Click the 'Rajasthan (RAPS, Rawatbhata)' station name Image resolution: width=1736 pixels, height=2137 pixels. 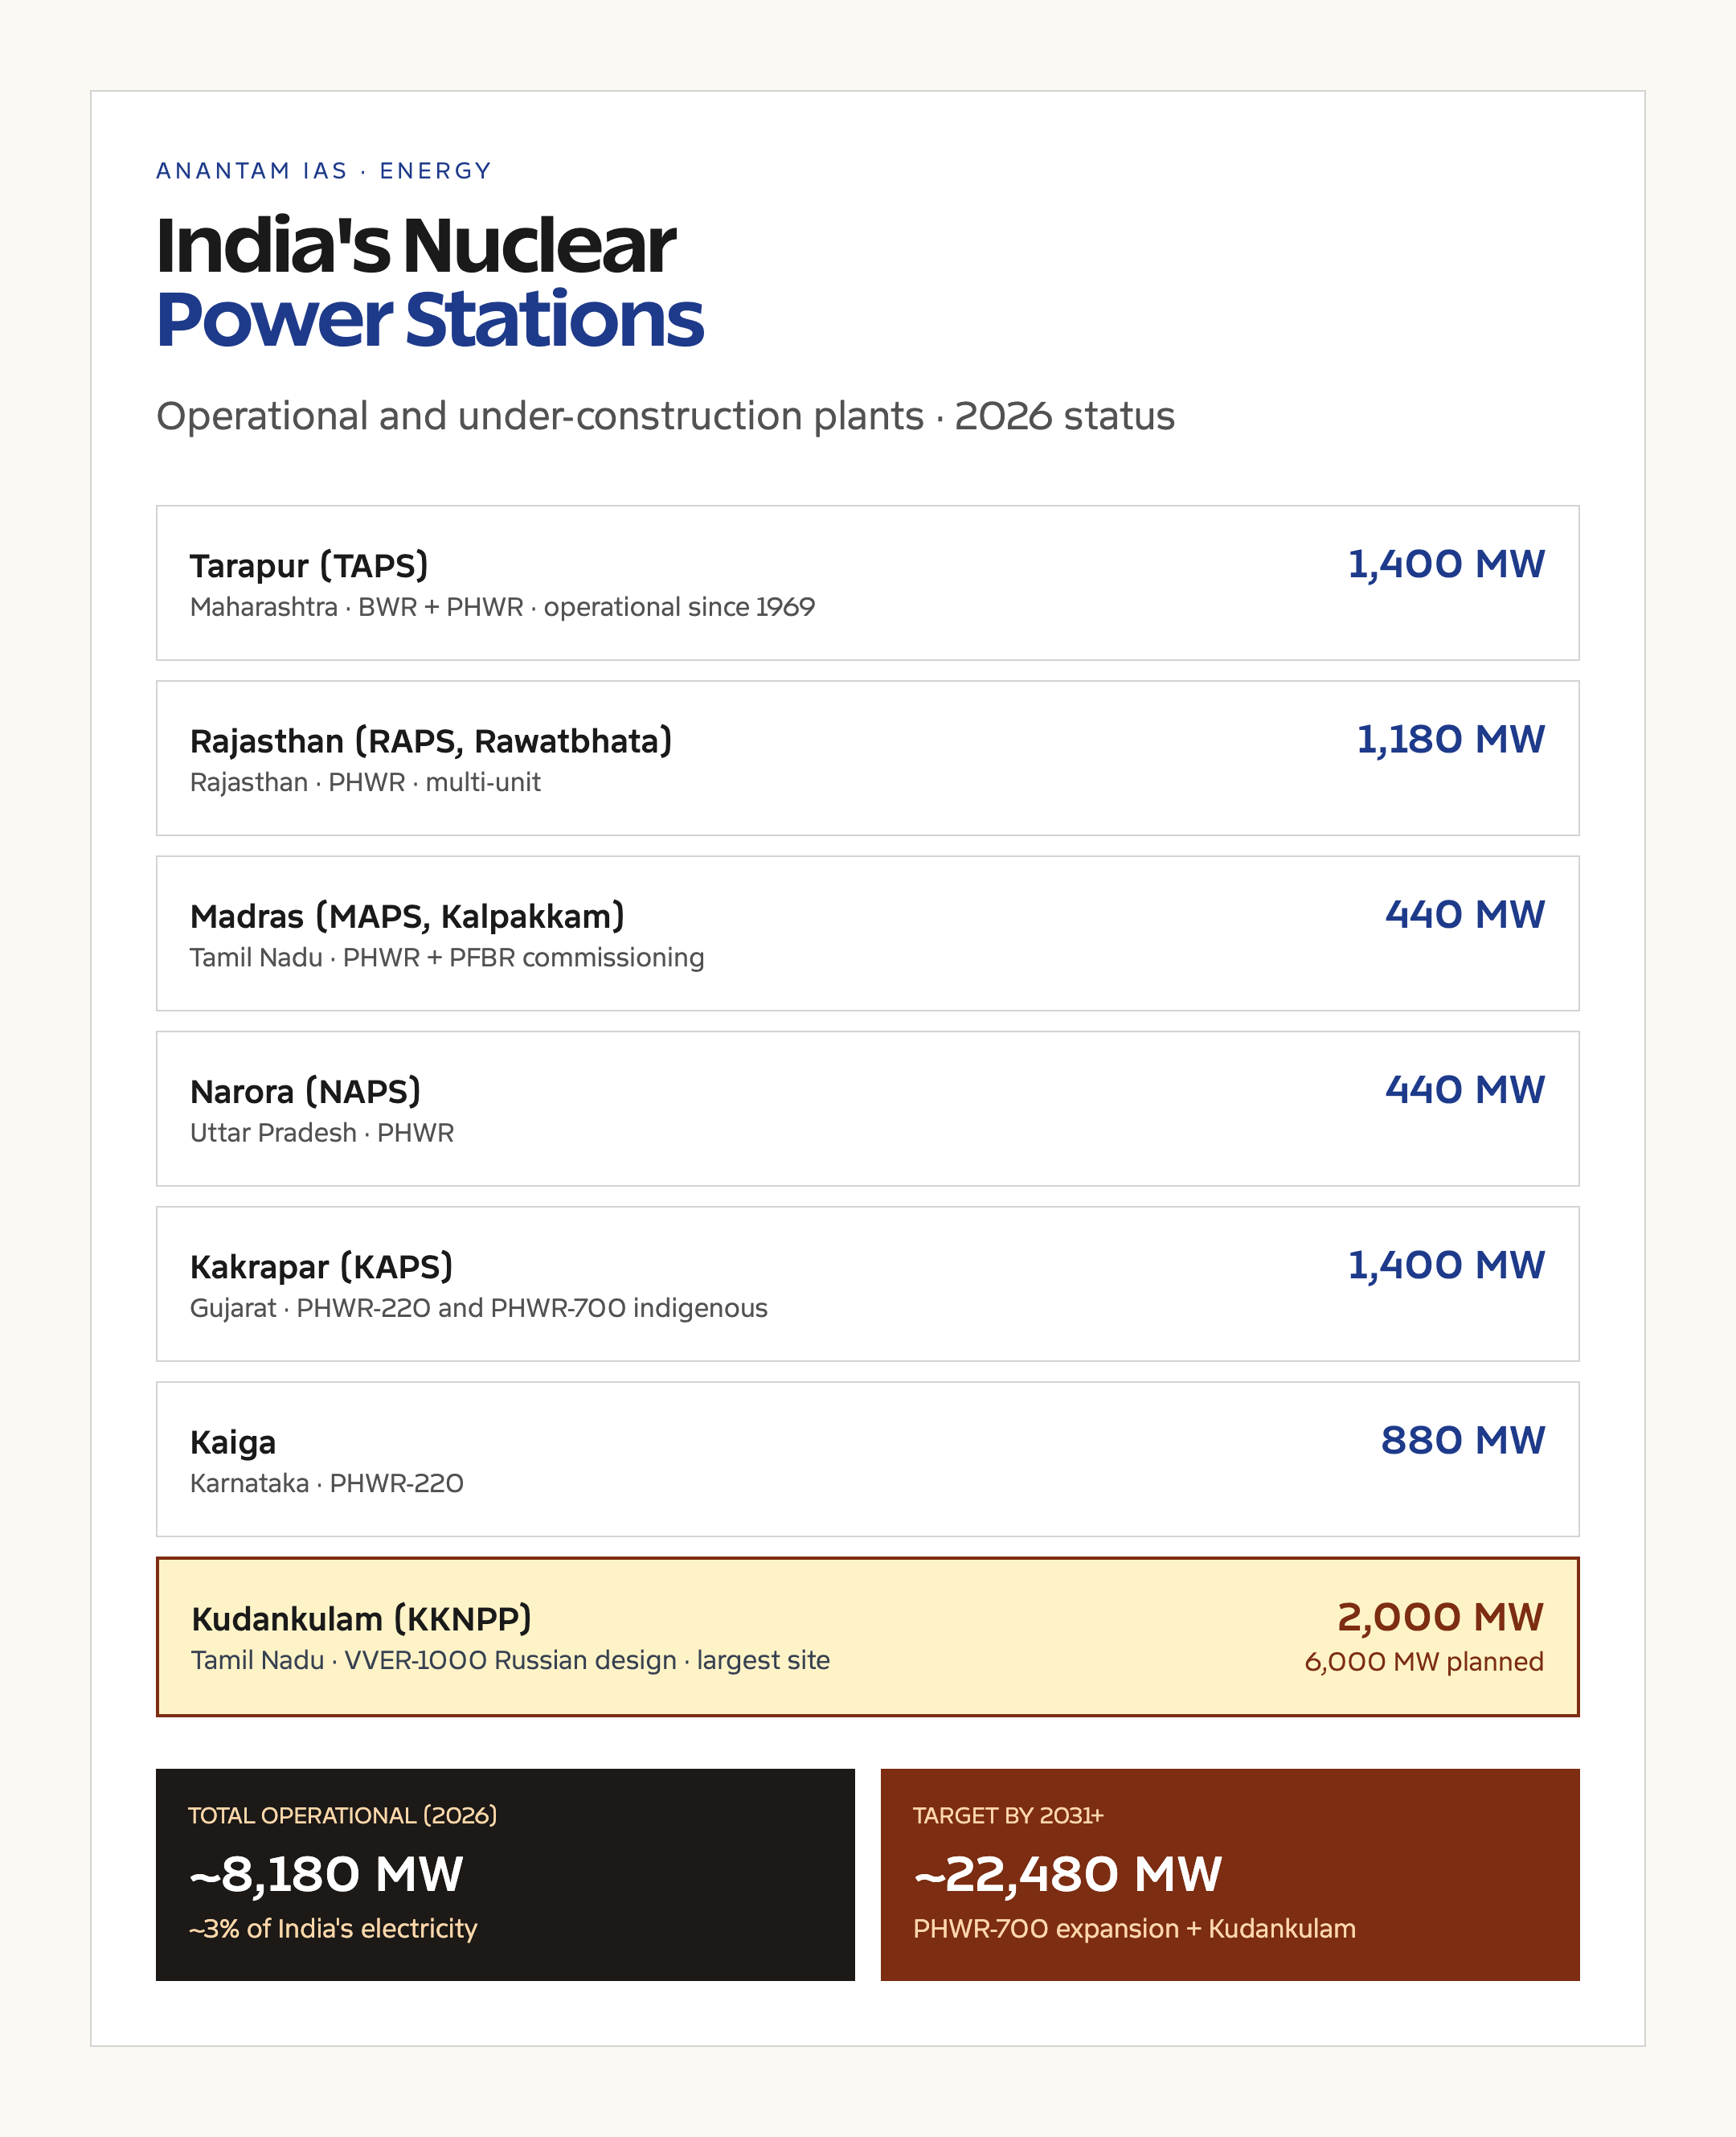pyautogui.click(x=431, y=741)
